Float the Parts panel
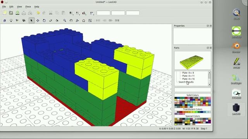 208,48
